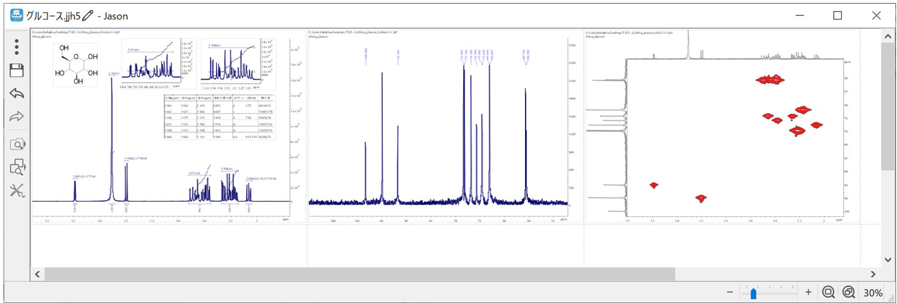This screenshot has width=897, height=303.
Task: Zoom in with the plus button
Action: 808,293
